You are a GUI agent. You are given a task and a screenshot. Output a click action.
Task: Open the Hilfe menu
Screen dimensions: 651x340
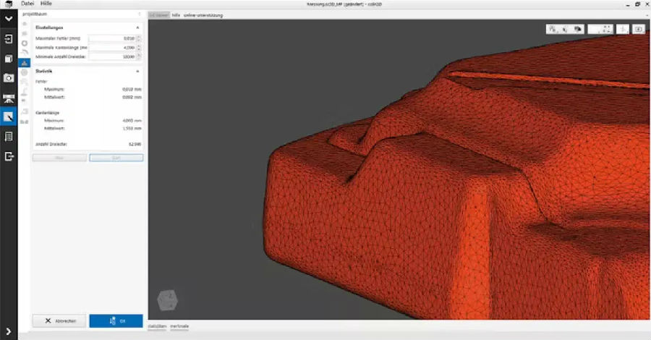tap(46, 4)
